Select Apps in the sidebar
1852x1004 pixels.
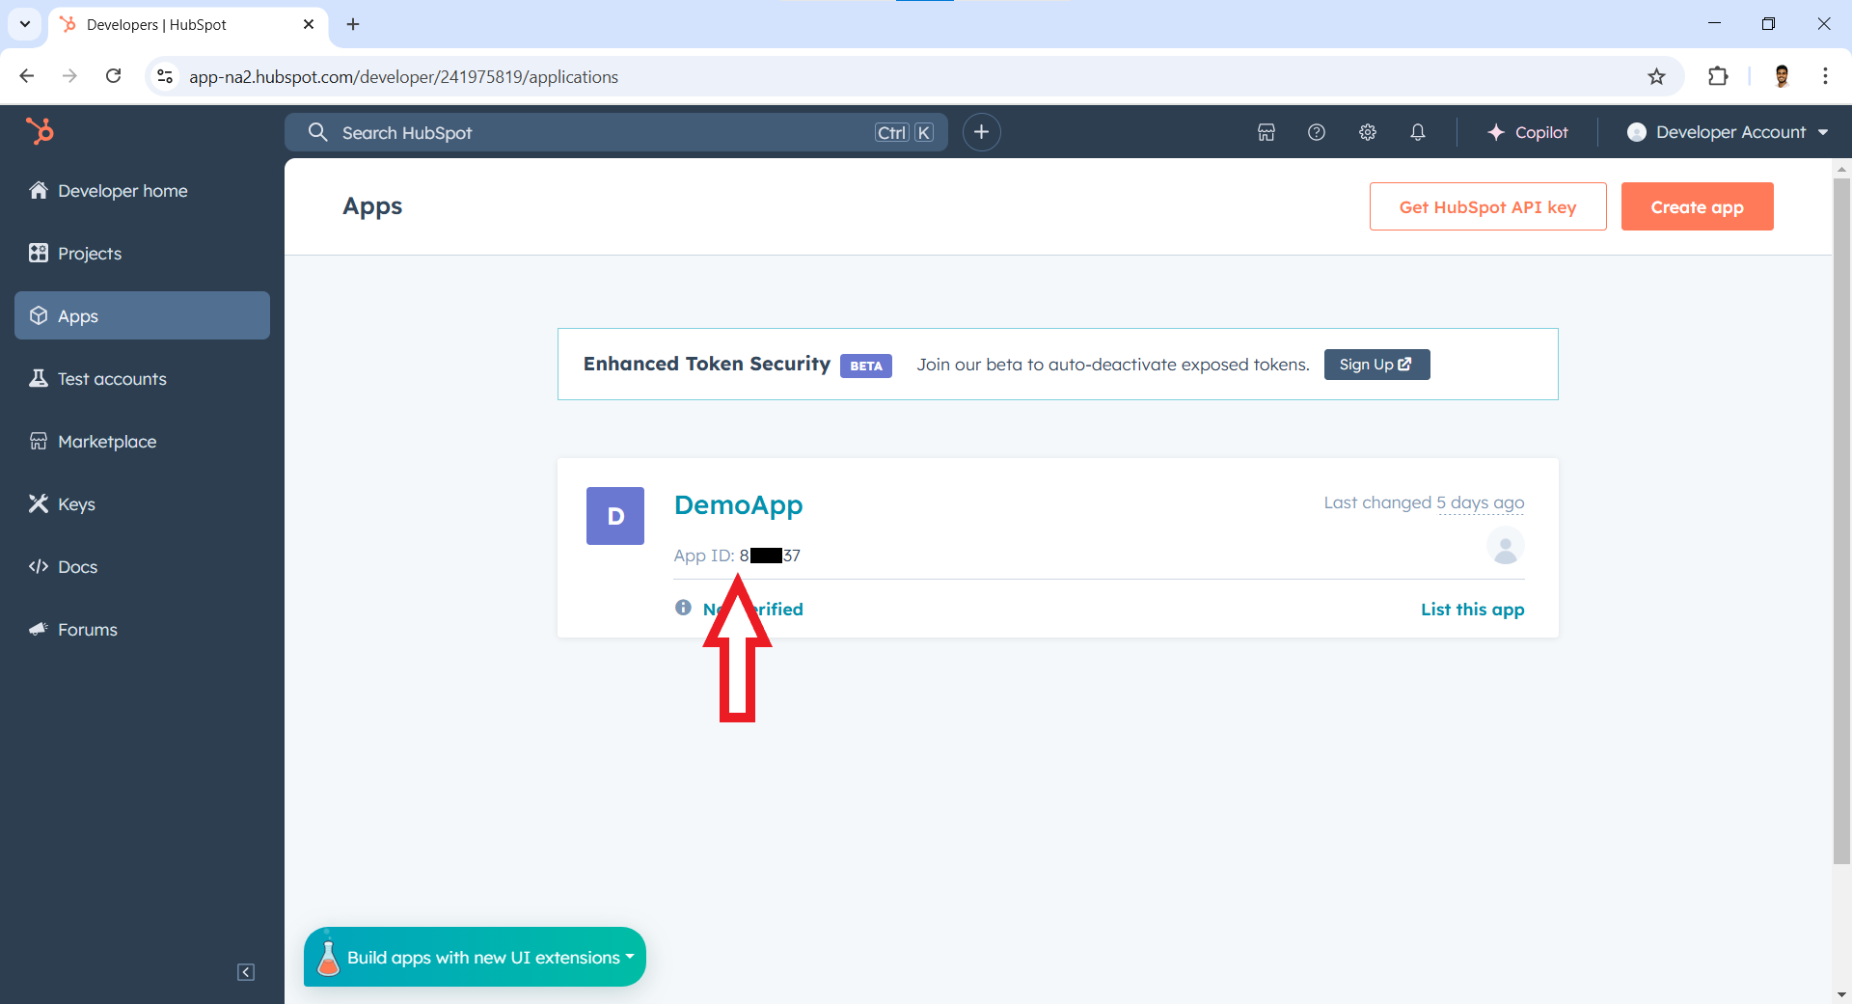(x=142, y=315)
